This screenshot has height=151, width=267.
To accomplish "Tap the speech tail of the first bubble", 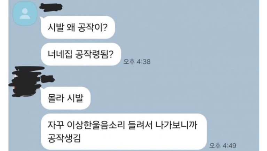I will (x=42, y=18).
